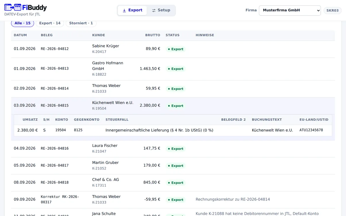Click the note about Kunde K-21088 missing Debitorennummer
The height and width of the screenshot is (216, 346).
tap(257, 214)
